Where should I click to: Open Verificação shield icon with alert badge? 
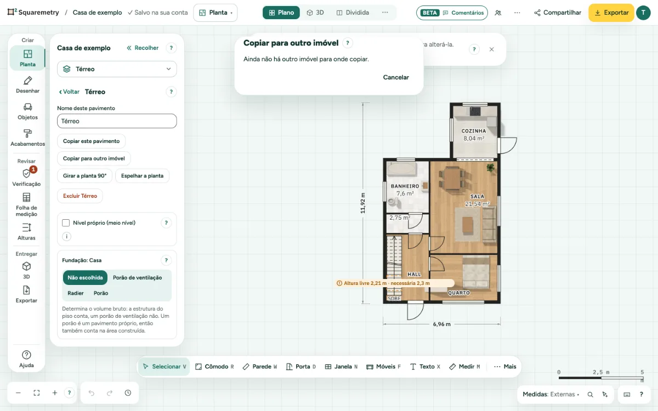coord(26,177)
